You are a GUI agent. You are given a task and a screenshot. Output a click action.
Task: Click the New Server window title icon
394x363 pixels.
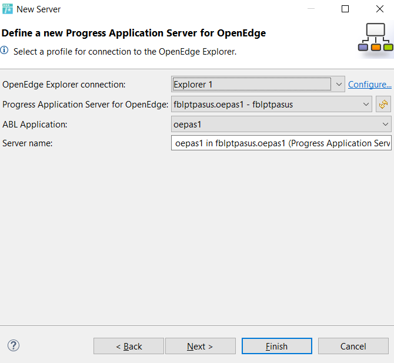[8, 9]
